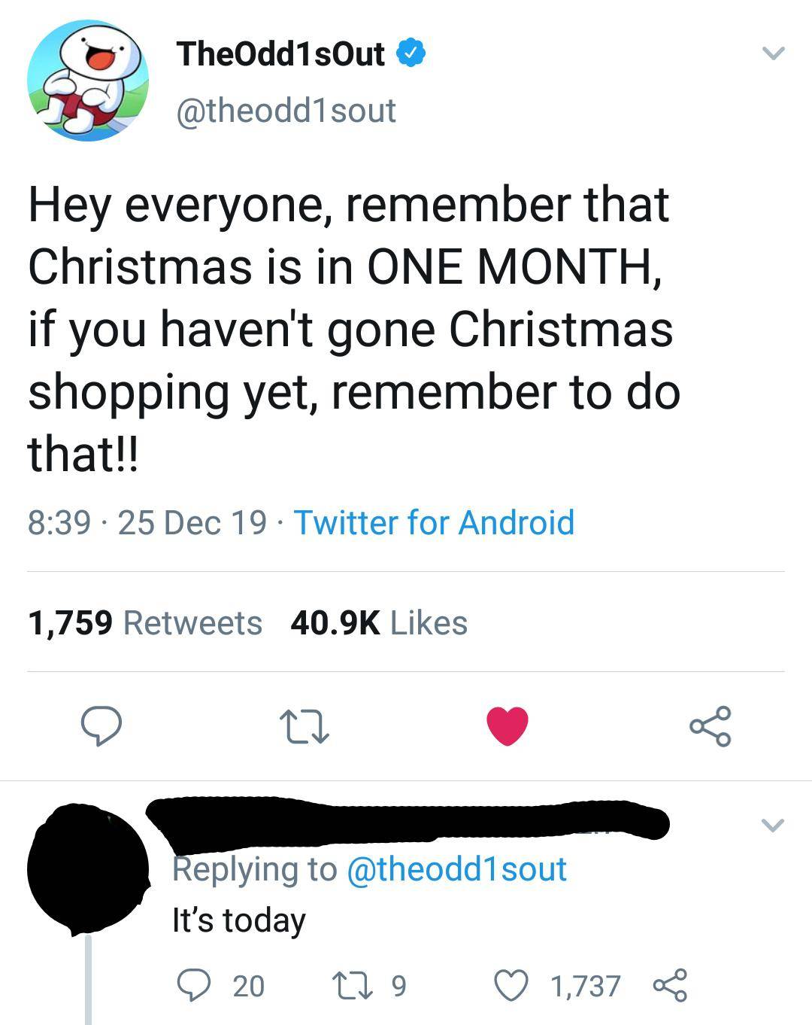Screen dimensions: 812x1025
Task: Click the reply icon on the 'It's today' reply
Action: (x=194, y=982)
